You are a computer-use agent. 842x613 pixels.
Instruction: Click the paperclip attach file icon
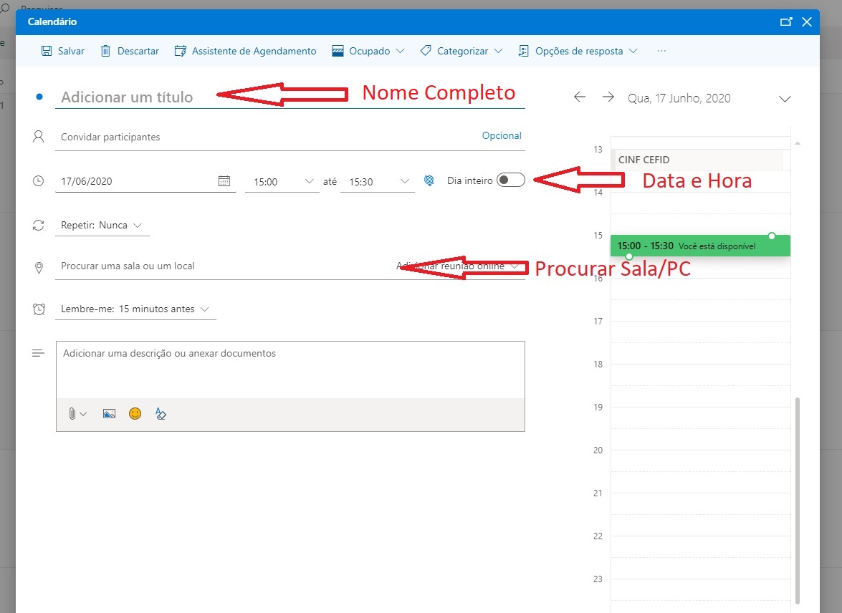[72, 414]
